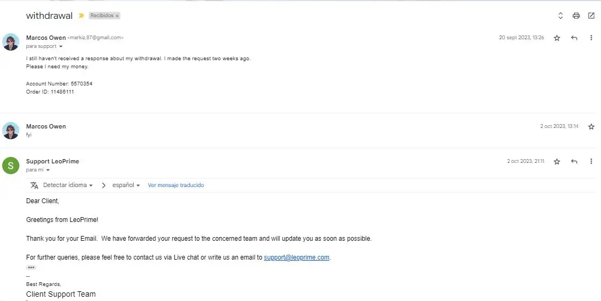The image size is (601, 301).
Task: Show recipient details for 'para mí'
Action: pyautogui.click(x=48, y=170)
